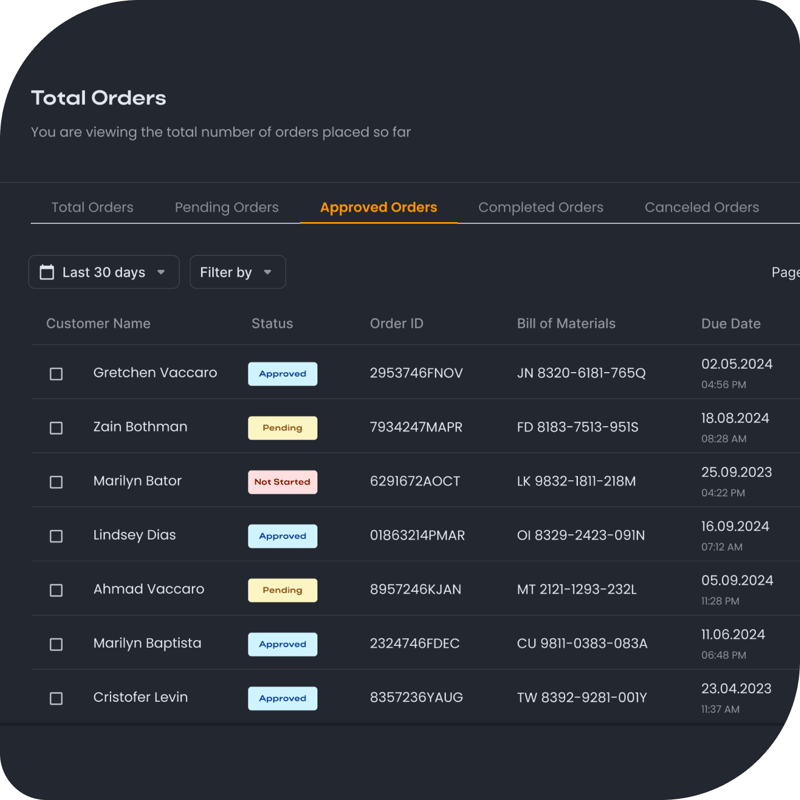Click bill of materials TW 8392-9281-001Y
Image resolution: width=800 pixels, height=800 pixels.
pyautogui.click(x=582, y=698)
